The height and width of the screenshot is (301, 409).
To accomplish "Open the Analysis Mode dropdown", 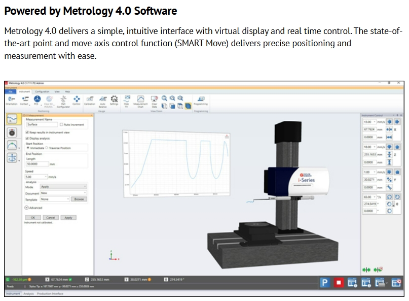I will [x=63, y=187].
